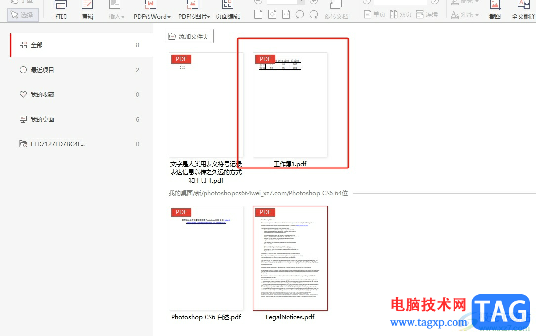Click the file name 工作簿1.pdf
The height and width of the screenshot is (336, 536).
pos(290,164)
